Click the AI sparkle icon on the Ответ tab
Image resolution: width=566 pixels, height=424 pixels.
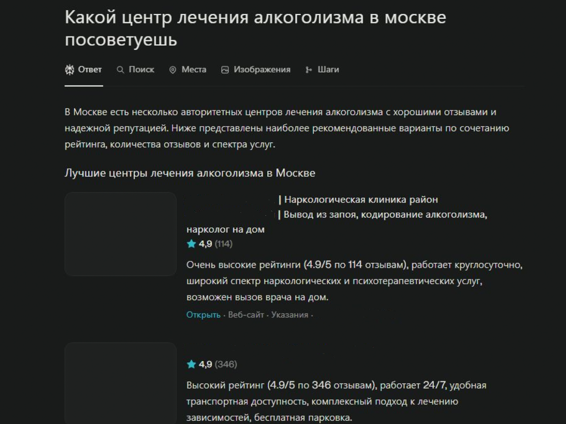(69, 69)
